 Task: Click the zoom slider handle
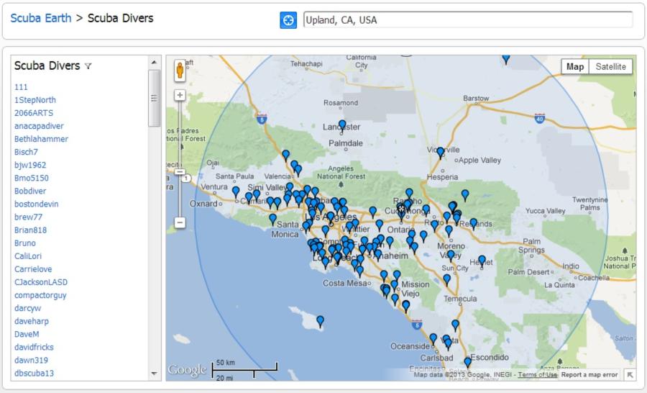click(180, 172)
